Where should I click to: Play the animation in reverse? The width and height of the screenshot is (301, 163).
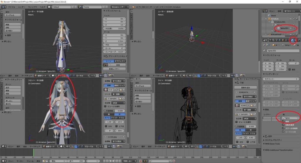click(x=111, y=161)
